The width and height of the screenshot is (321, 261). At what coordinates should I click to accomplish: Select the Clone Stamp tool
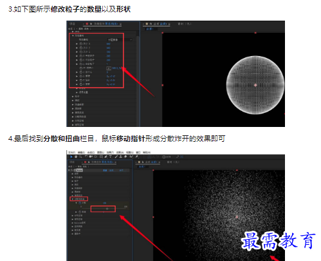121,157
